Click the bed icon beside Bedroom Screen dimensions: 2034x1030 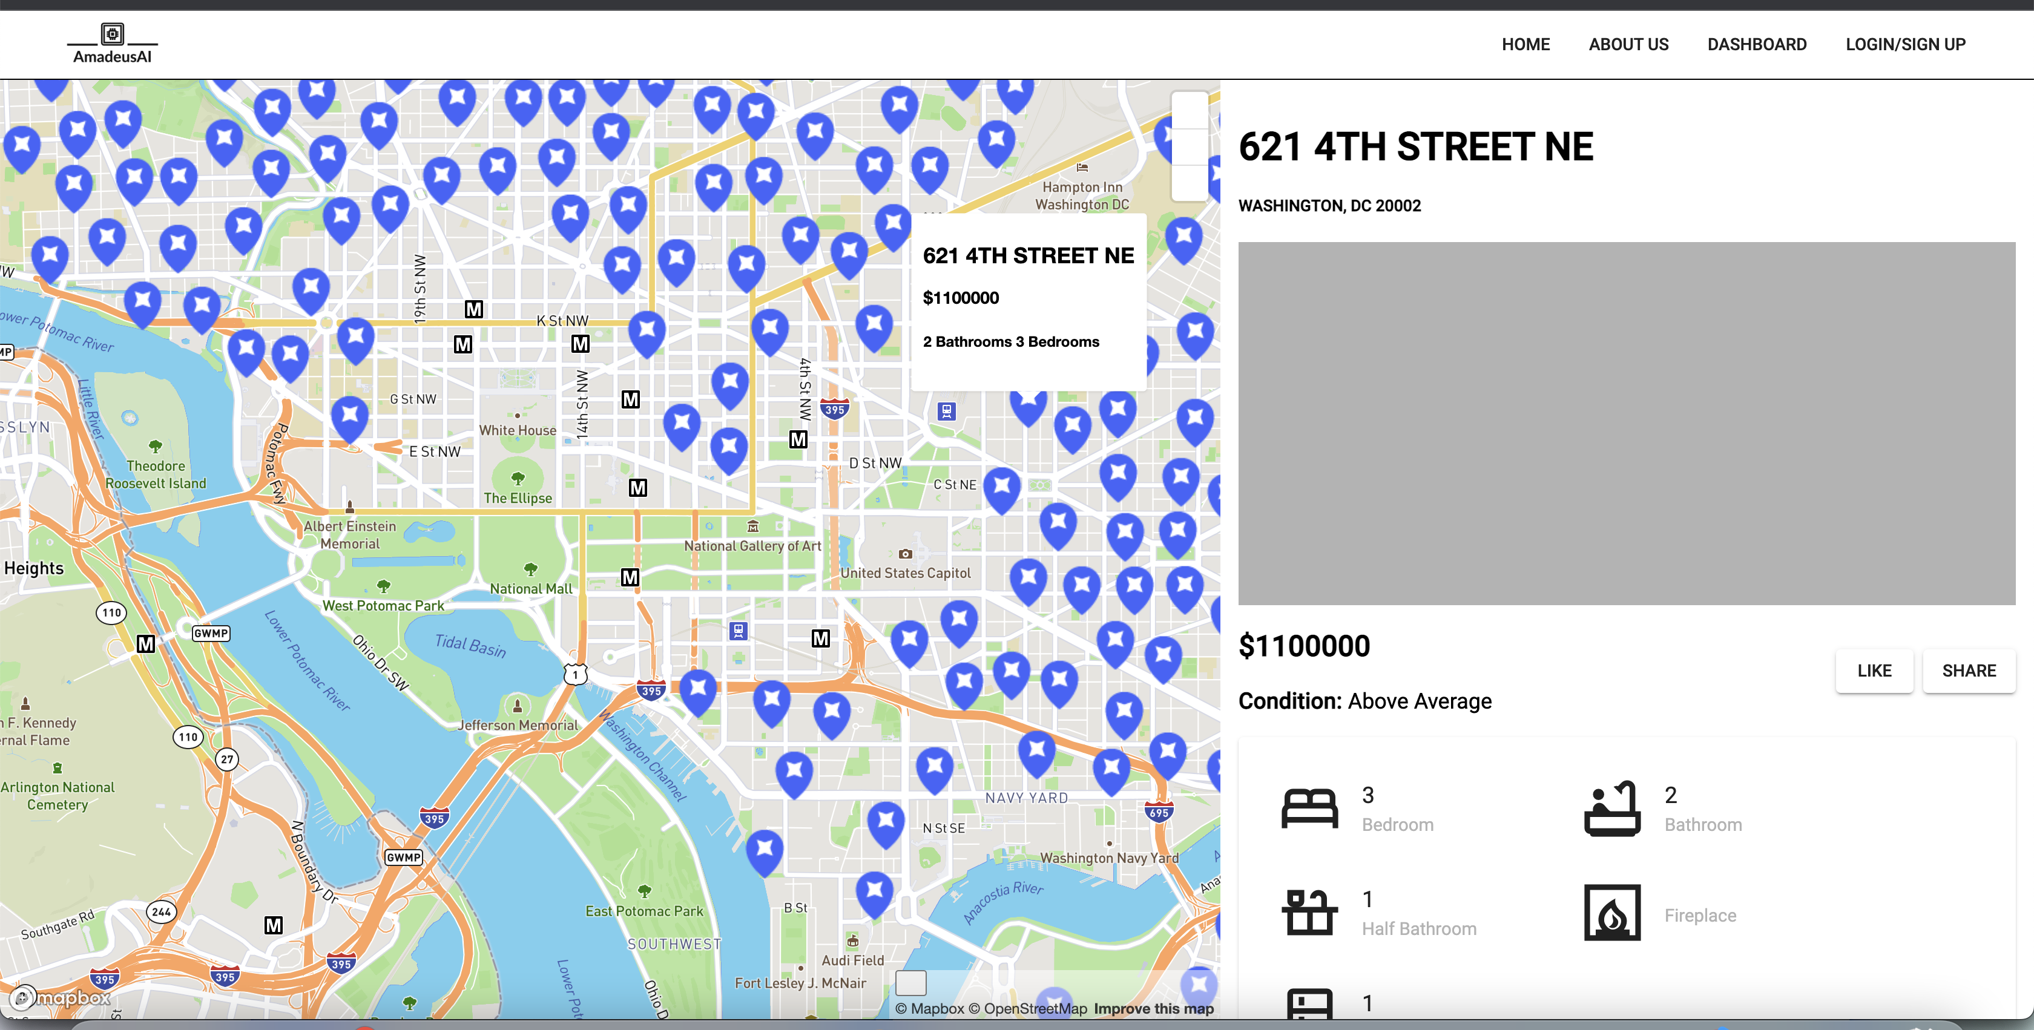click(x=1309, y=809)
